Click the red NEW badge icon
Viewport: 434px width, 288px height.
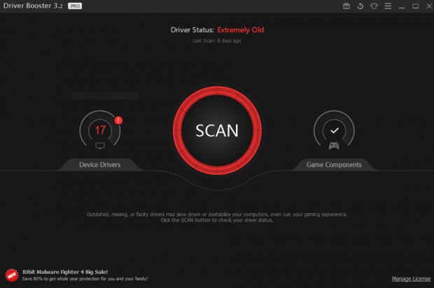tap(11, 275)
